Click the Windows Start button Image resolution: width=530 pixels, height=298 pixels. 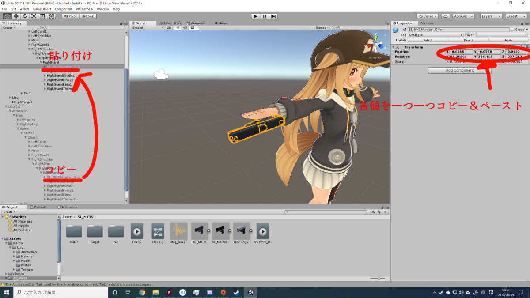click(x=7, y=292)
